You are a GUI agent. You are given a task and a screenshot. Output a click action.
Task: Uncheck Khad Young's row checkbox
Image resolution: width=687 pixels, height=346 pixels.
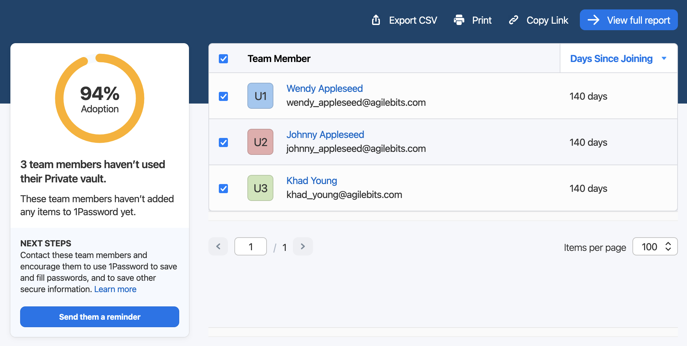tap(223, 188)
